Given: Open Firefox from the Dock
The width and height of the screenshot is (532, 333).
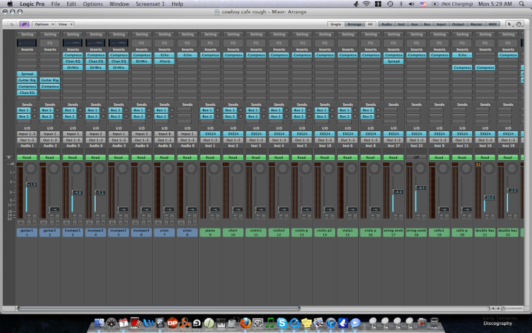Looking at the screenshot, I should [x=245, y=322].
